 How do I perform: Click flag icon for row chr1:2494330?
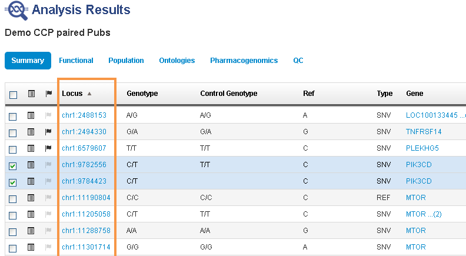click(49, 132)
